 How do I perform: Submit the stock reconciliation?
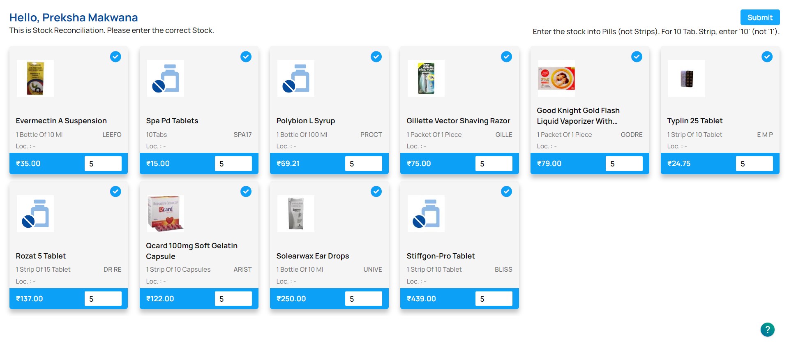pos(760,17)
